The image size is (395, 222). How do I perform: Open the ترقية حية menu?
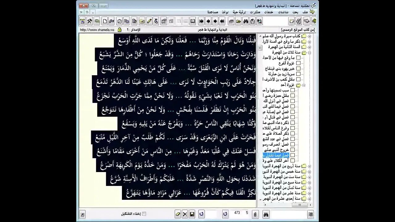coord(239,12)
